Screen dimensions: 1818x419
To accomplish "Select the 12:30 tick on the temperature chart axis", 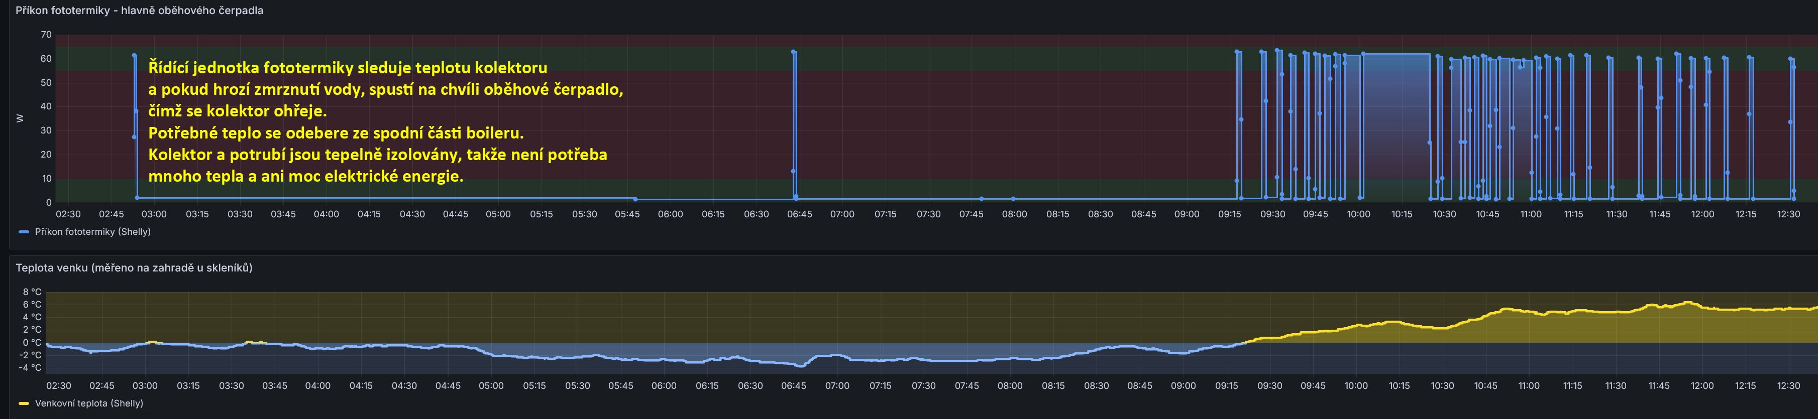I will tap(1788, 386).
